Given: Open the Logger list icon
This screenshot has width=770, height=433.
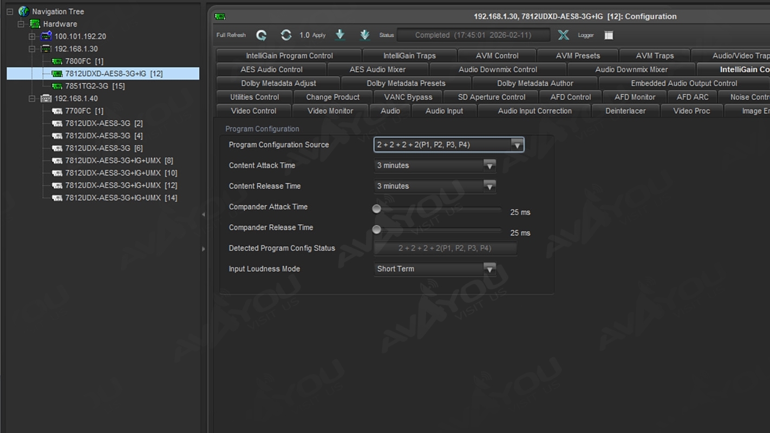Looking at the screenshot, I should pos(609,35).
